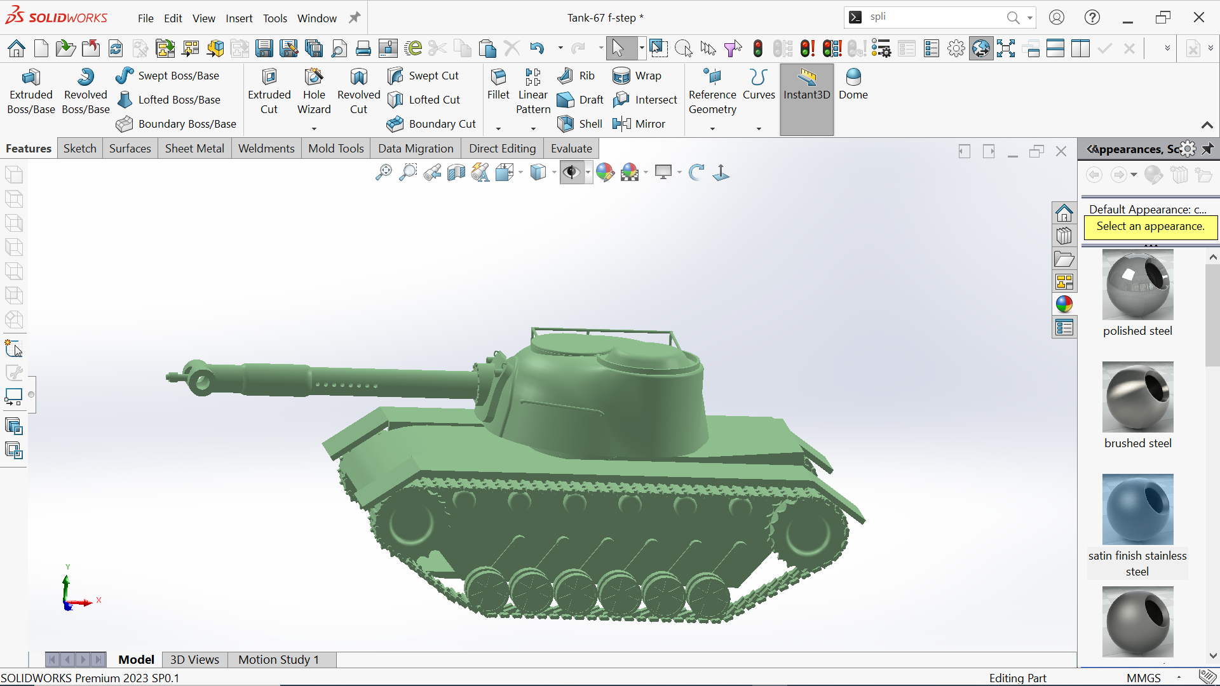Select the polished steel appearance thumbnail
This screenshot has height=686, width=1220.
(1137, 285)
